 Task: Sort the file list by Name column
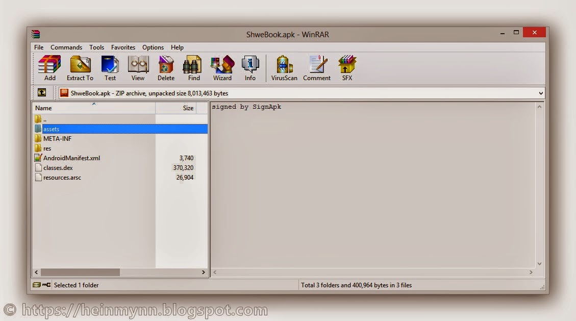(x=94, y=108)
